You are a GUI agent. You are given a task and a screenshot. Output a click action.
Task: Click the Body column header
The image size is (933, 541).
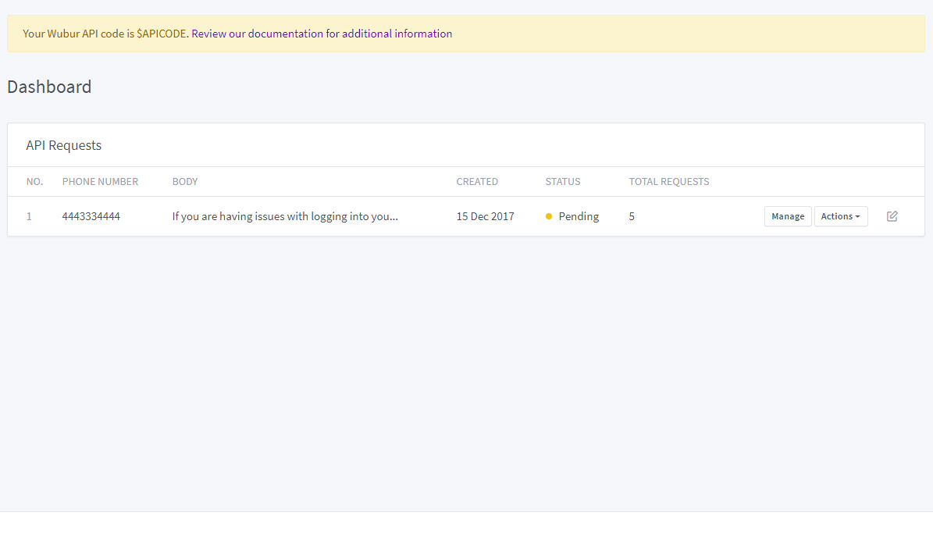(185, 182)
